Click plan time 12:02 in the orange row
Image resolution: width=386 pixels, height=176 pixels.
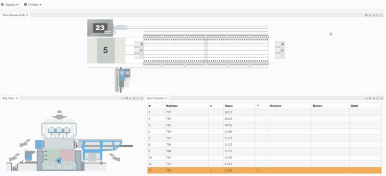pyautogui.click(x=228, y=170)
